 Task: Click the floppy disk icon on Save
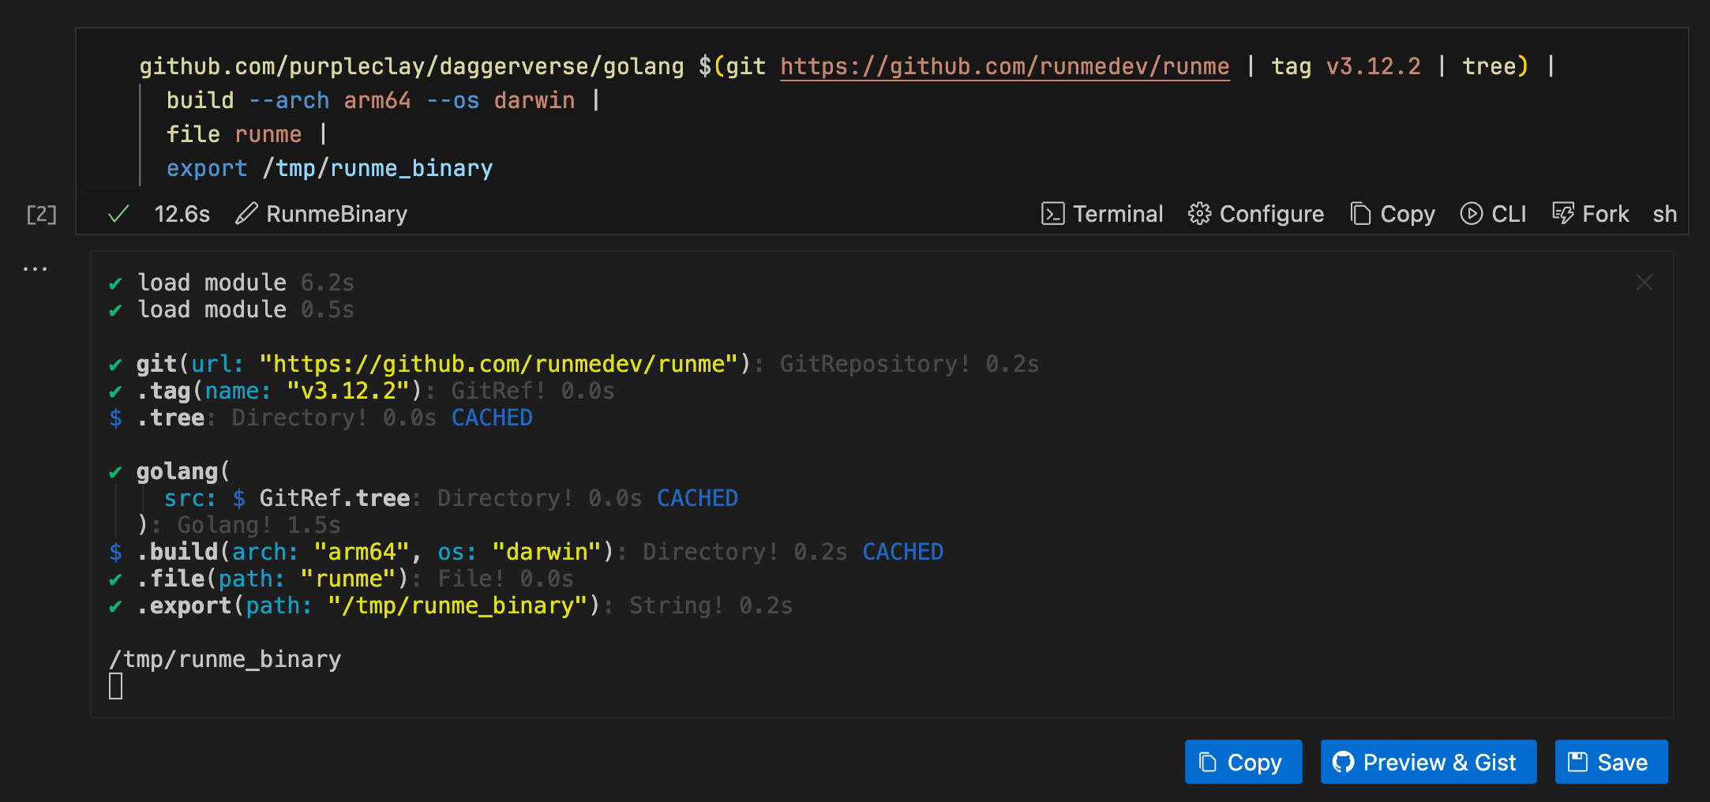tap(1576, 762)
